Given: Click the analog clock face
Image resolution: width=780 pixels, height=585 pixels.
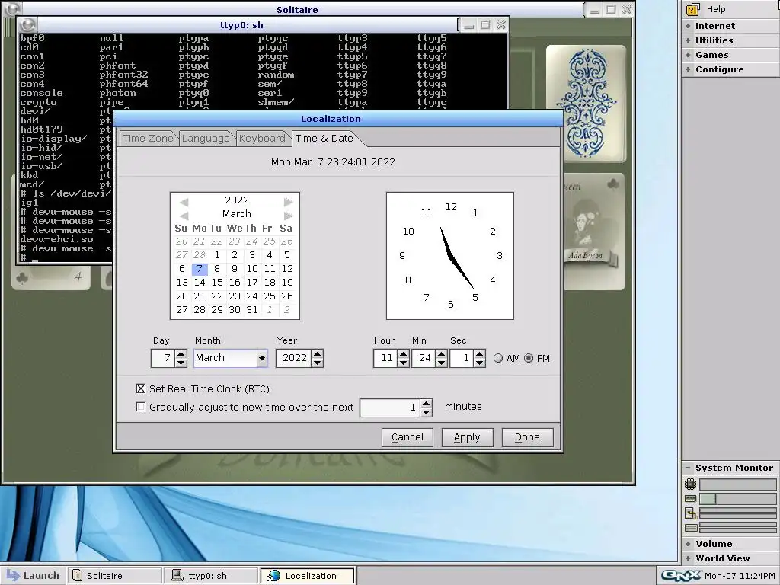Looking at the screenshot, I should 450,256.
